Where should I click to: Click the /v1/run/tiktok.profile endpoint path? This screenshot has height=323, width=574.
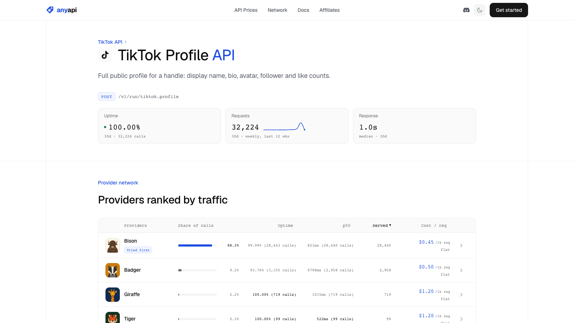click(149, 97)
